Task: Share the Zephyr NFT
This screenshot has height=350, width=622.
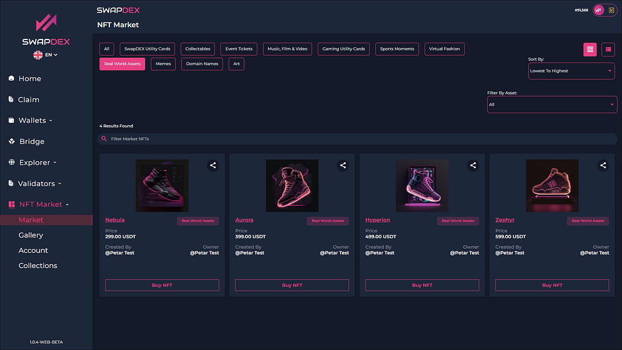Action: [603, 165]
